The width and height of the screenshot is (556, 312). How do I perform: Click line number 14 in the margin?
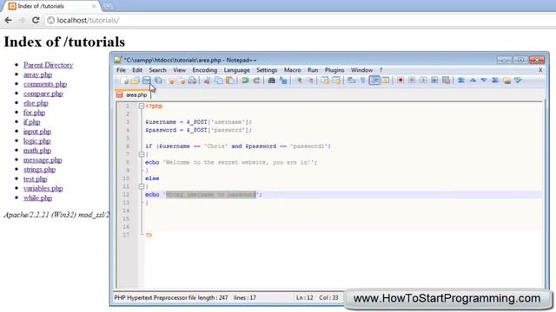(x=126, y=211)
